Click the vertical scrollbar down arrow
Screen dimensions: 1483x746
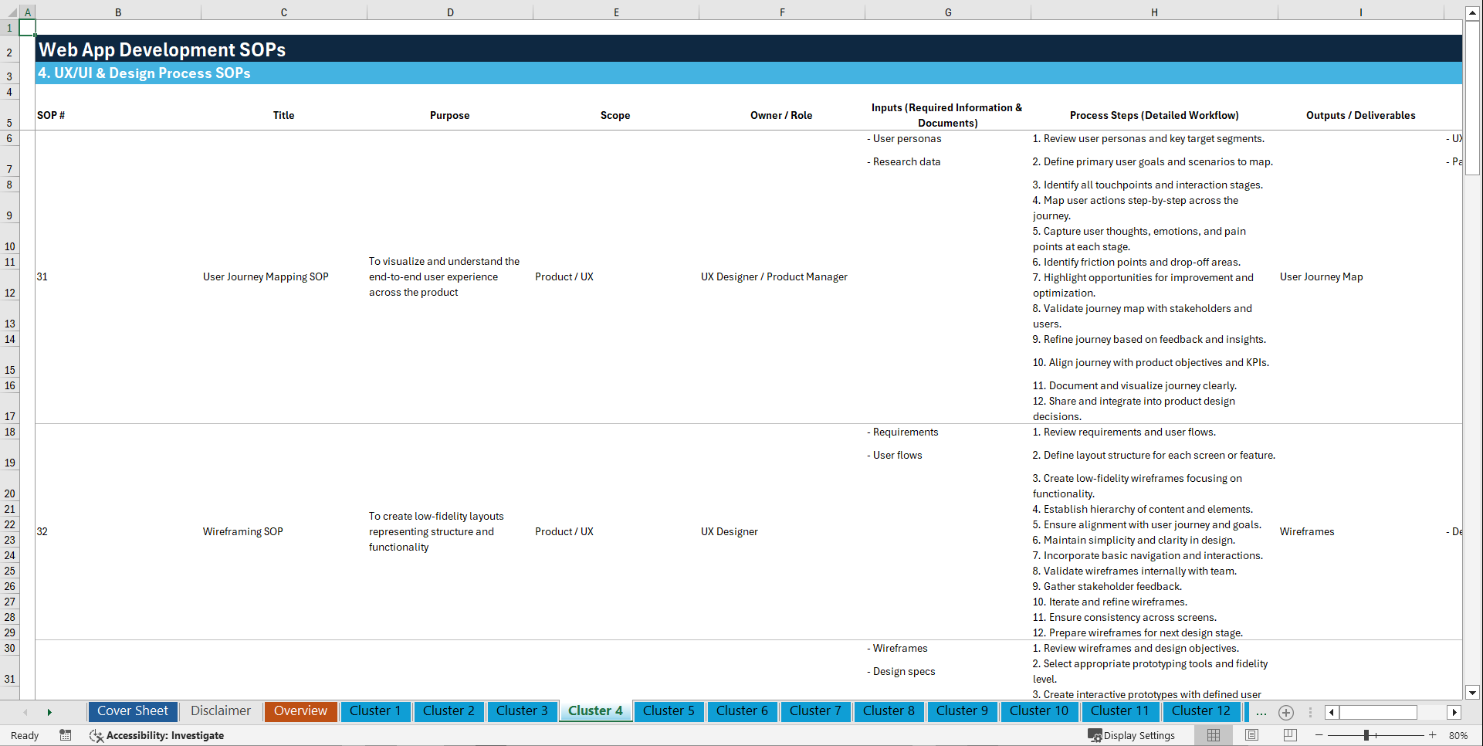tap(1473, 693)
